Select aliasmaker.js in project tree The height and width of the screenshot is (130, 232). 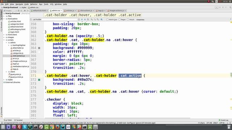18,48
